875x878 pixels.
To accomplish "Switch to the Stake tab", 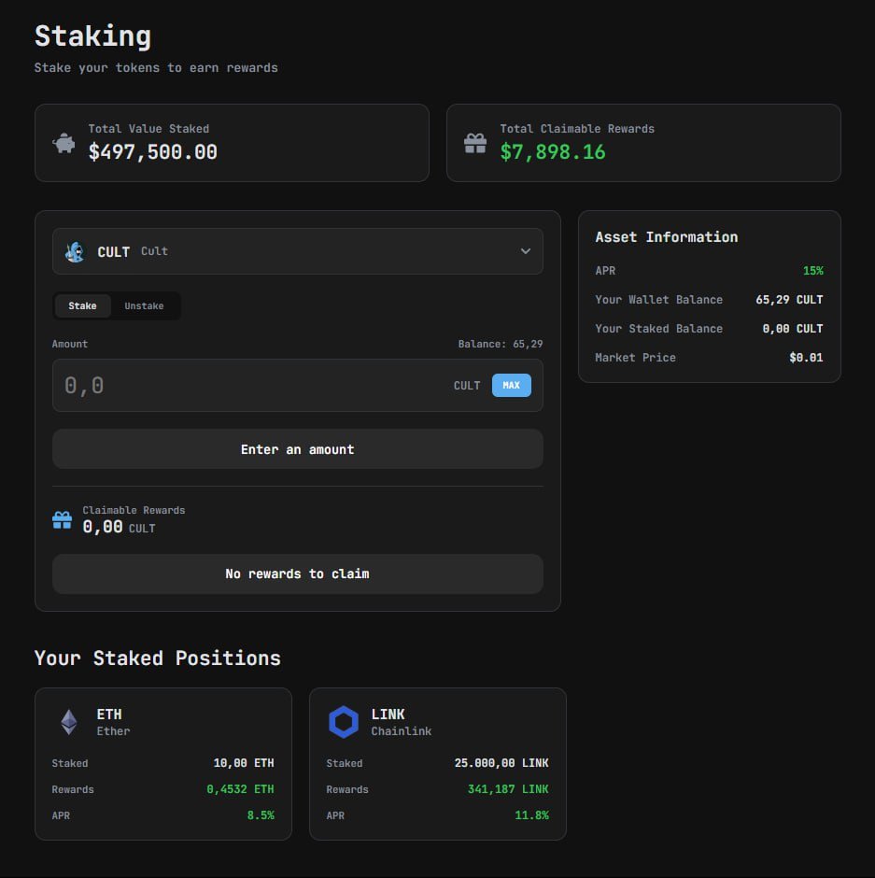I will click(82, 306).
